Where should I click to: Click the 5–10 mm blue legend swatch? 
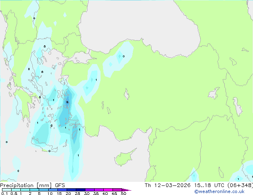43,190
